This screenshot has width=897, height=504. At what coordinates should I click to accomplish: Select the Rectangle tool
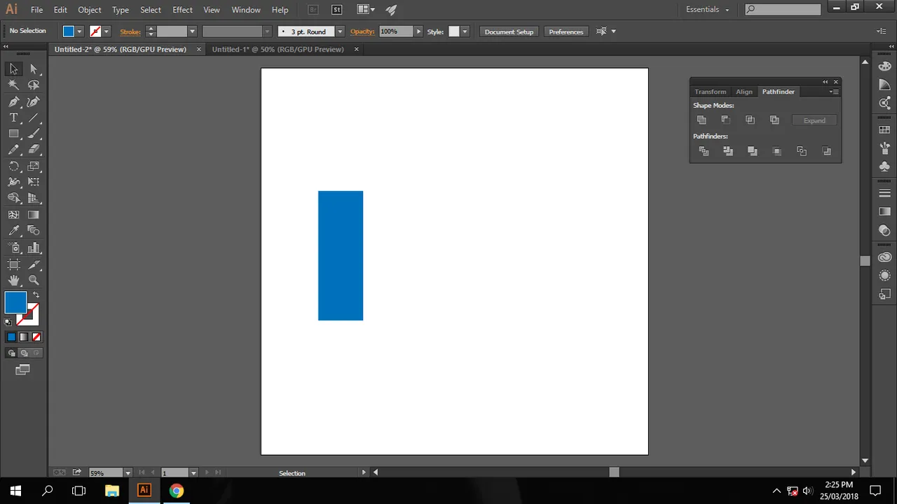tap(13, 134)
